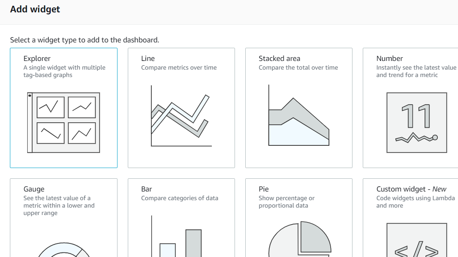The image size is (458, 257).
Task: Select the Pie widget title
Action: 263,189
